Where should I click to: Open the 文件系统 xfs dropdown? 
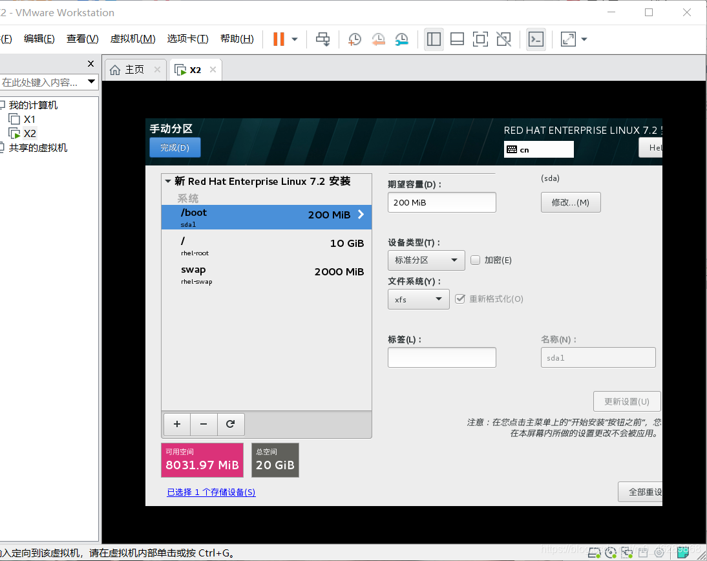coord(418,299)
